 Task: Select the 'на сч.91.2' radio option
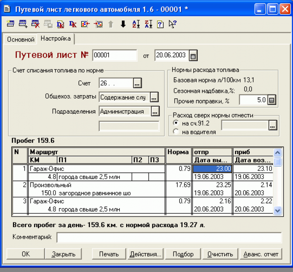pos(175,123)
